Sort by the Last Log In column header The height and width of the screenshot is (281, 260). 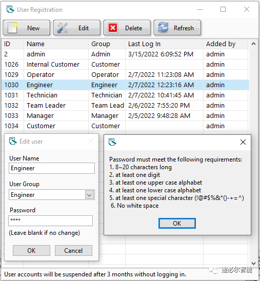[164, 44]
